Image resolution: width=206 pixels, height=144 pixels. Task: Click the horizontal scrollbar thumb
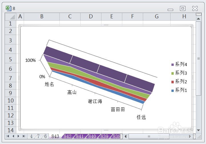coord(149,136)
